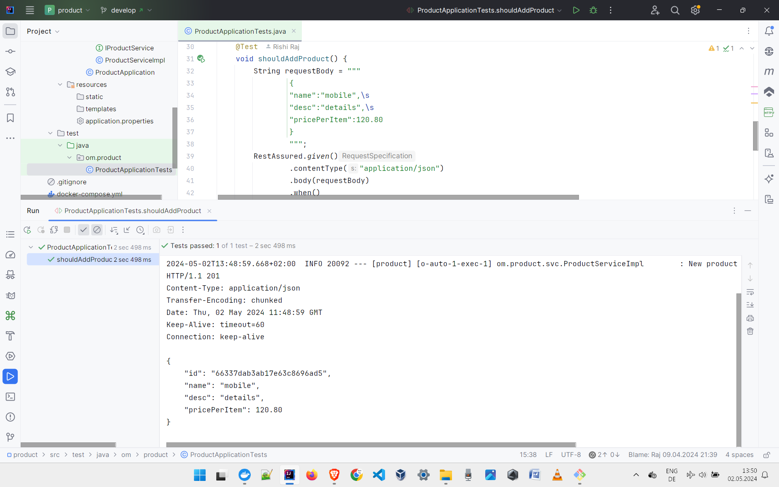Scroll down the test output panel
Screen dimensions: 779x487
[751, 279]
